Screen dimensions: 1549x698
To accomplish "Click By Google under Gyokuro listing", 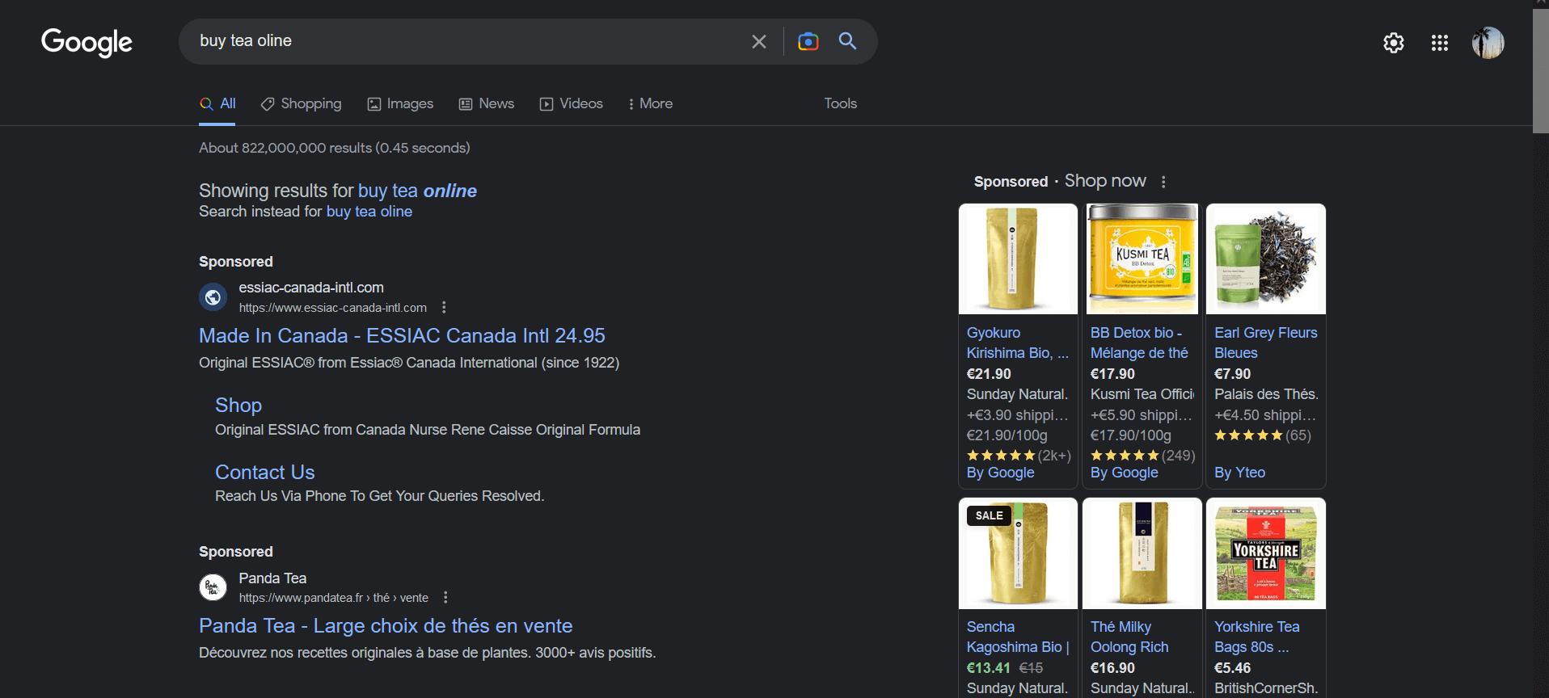I will (x=1001, y=473).
